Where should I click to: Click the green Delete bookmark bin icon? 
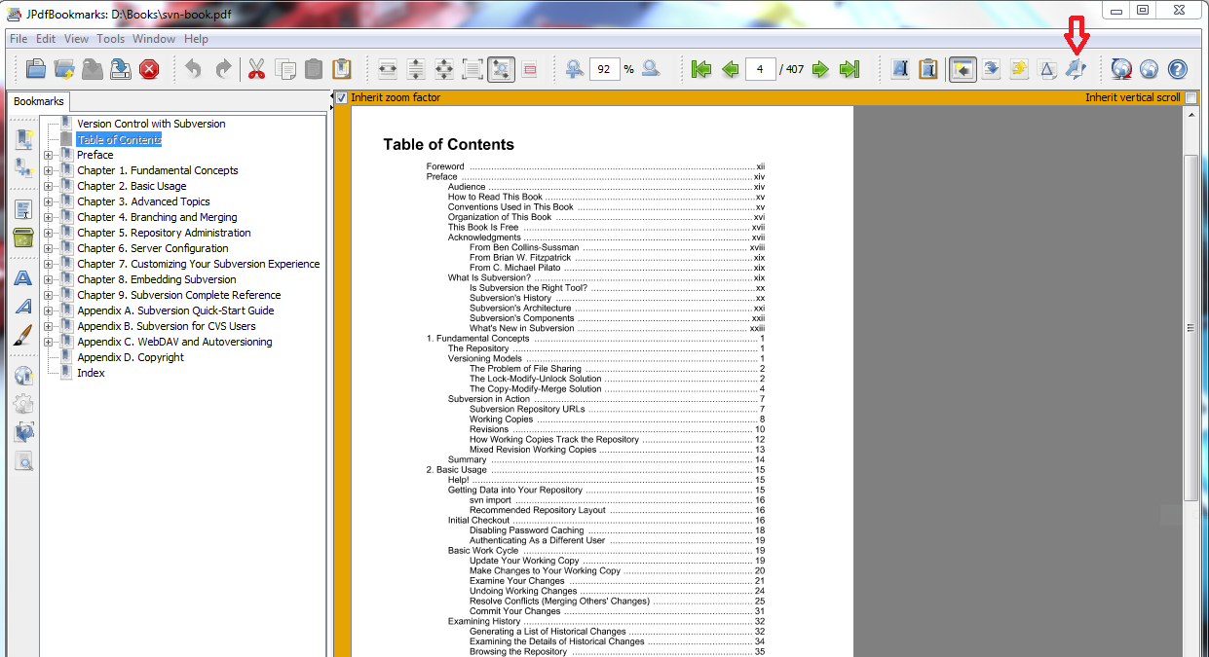click(x=24, y=237)
